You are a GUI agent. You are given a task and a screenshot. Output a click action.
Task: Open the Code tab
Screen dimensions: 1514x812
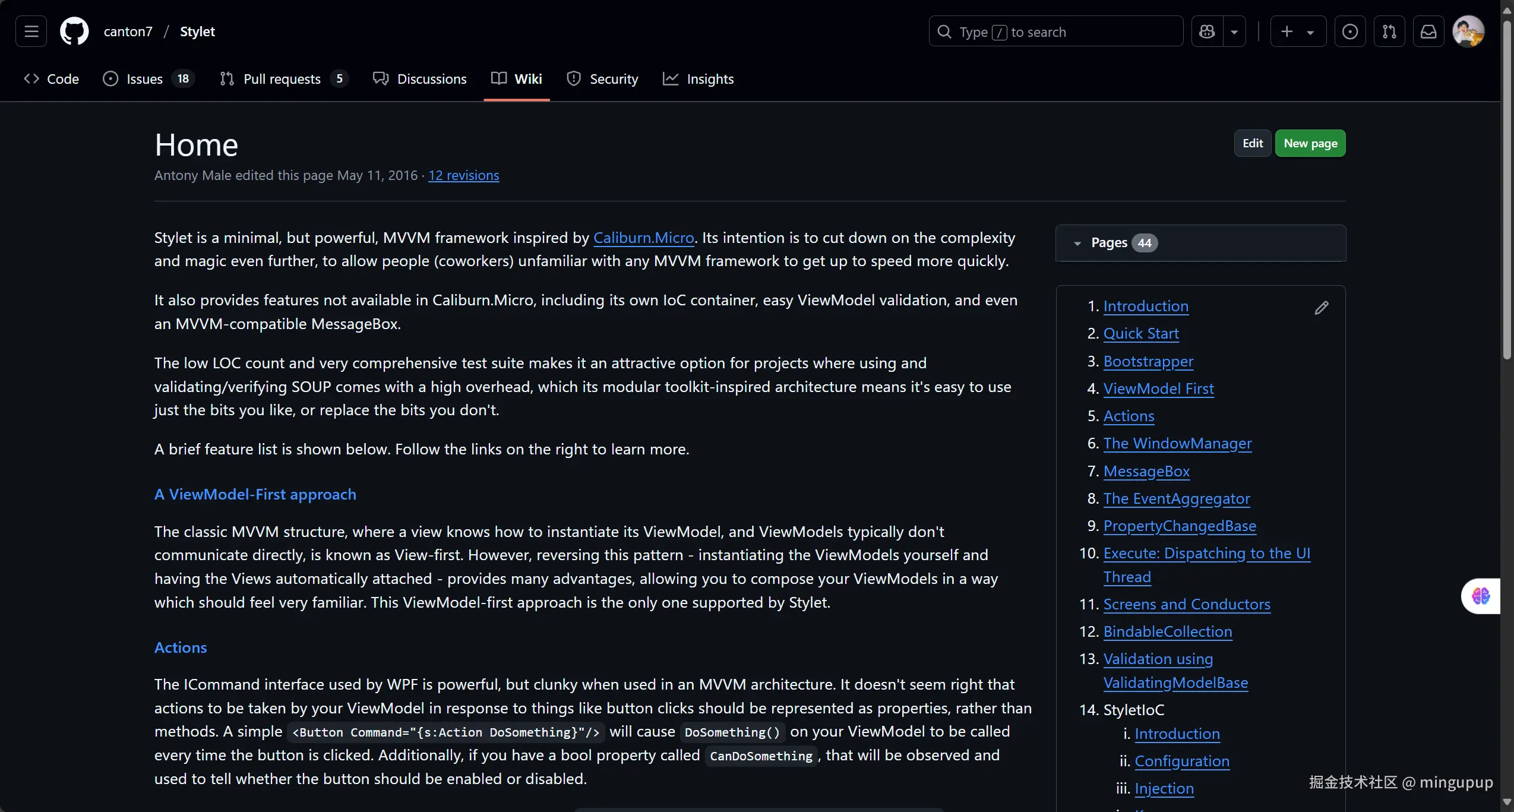[x=51, y=79]
